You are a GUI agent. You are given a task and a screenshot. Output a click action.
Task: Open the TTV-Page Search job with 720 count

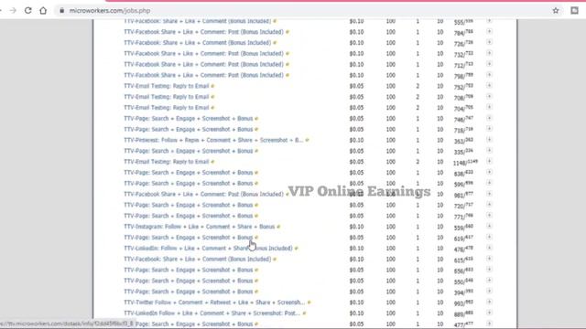[x=189, y=205]
